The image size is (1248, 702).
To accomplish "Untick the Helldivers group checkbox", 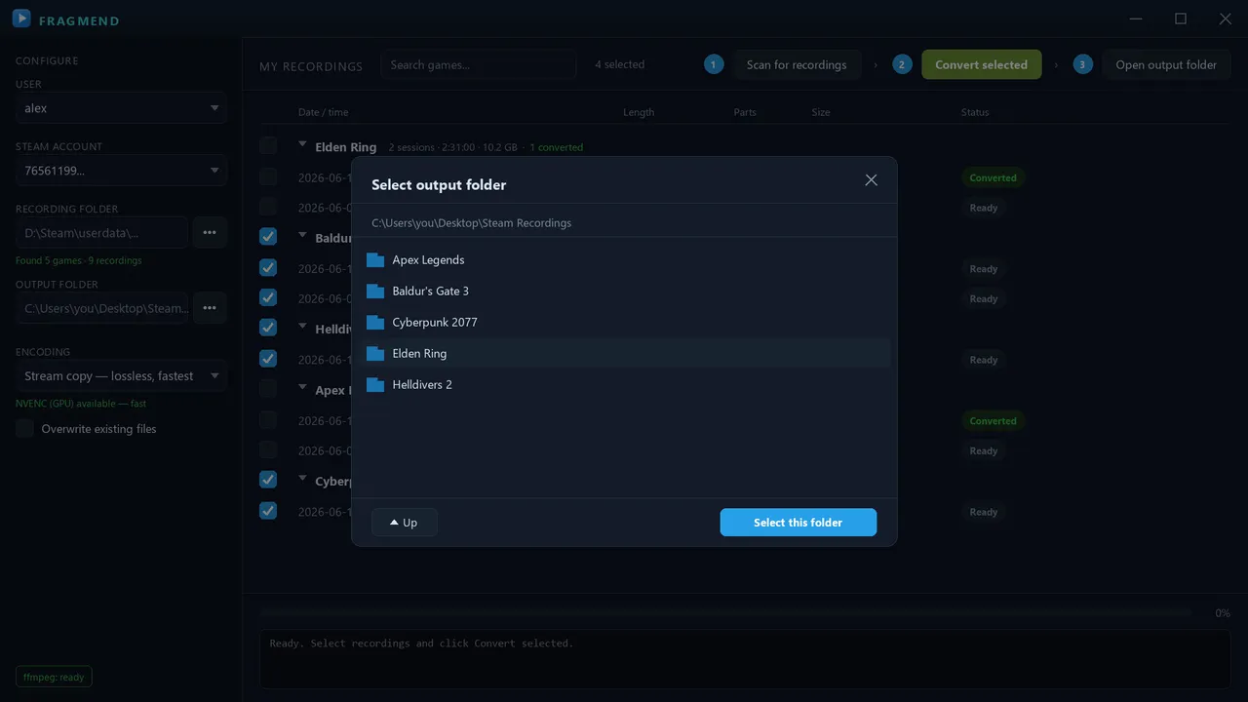I will 268,328.
